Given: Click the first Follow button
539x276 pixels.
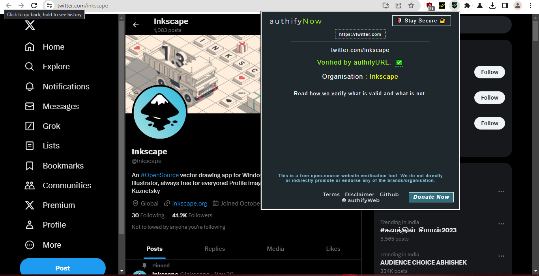Looking at the screenshot, I should (490, 72).
